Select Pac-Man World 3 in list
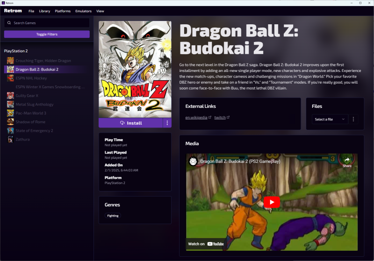This screenshot has height=261, width=374. [47, 113]
